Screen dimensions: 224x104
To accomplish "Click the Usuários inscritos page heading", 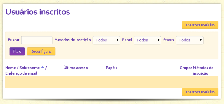I will coord(38,12).
